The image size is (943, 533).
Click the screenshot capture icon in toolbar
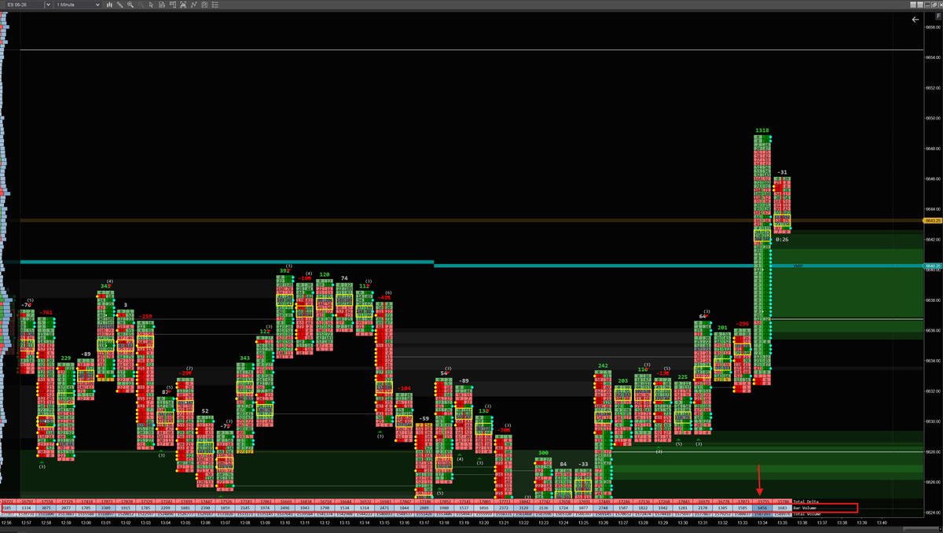[182, 5]
